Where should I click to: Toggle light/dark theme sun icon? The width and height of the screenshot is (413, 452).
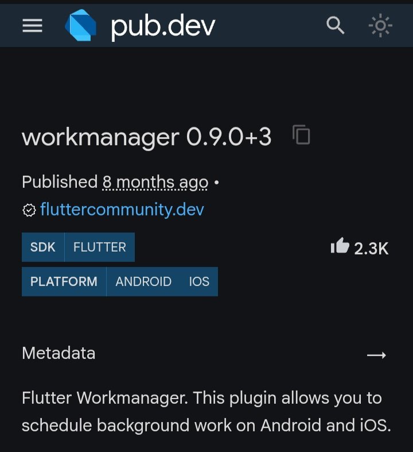pos(380,25)
